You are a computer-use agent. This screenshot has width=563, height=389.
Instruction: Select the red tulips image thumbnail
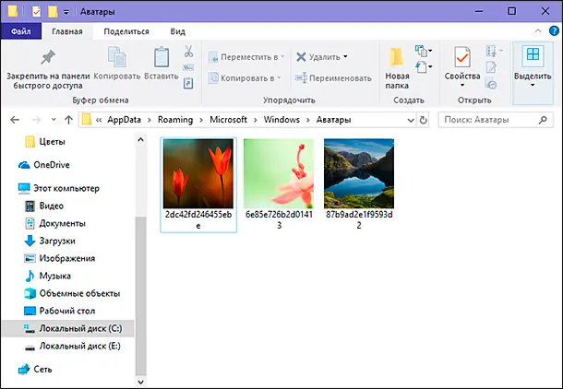(198, 173)
